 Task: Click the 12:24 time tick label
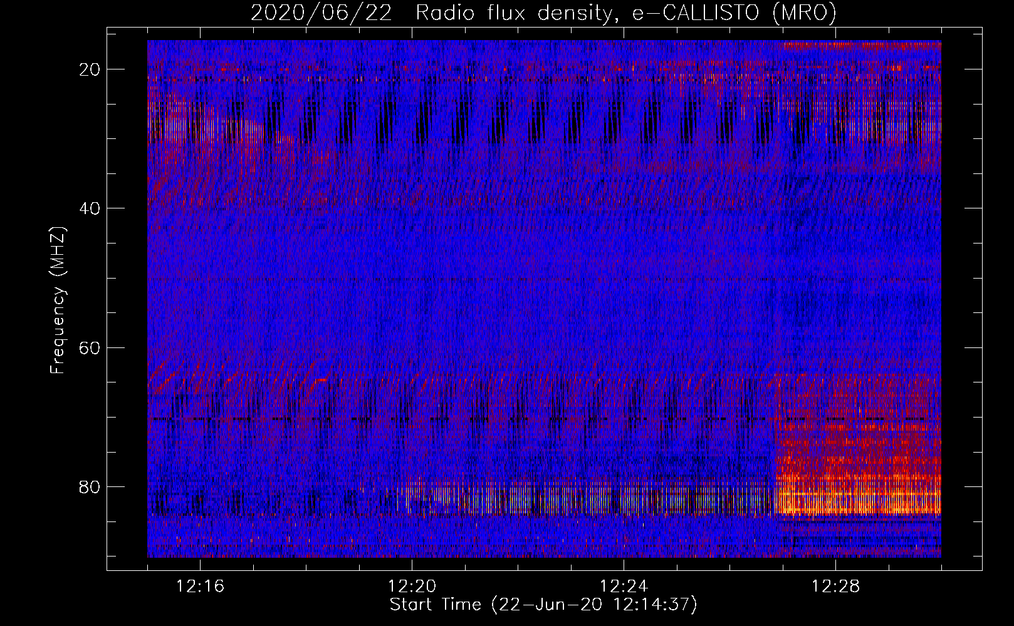pos(624,587)
